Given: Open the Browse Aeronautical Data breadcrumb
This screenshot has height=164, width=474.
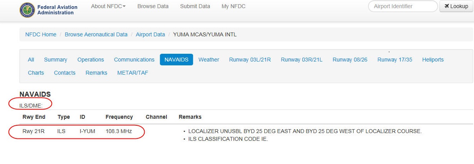Looking at the screenshot, I should coord(96,34).
